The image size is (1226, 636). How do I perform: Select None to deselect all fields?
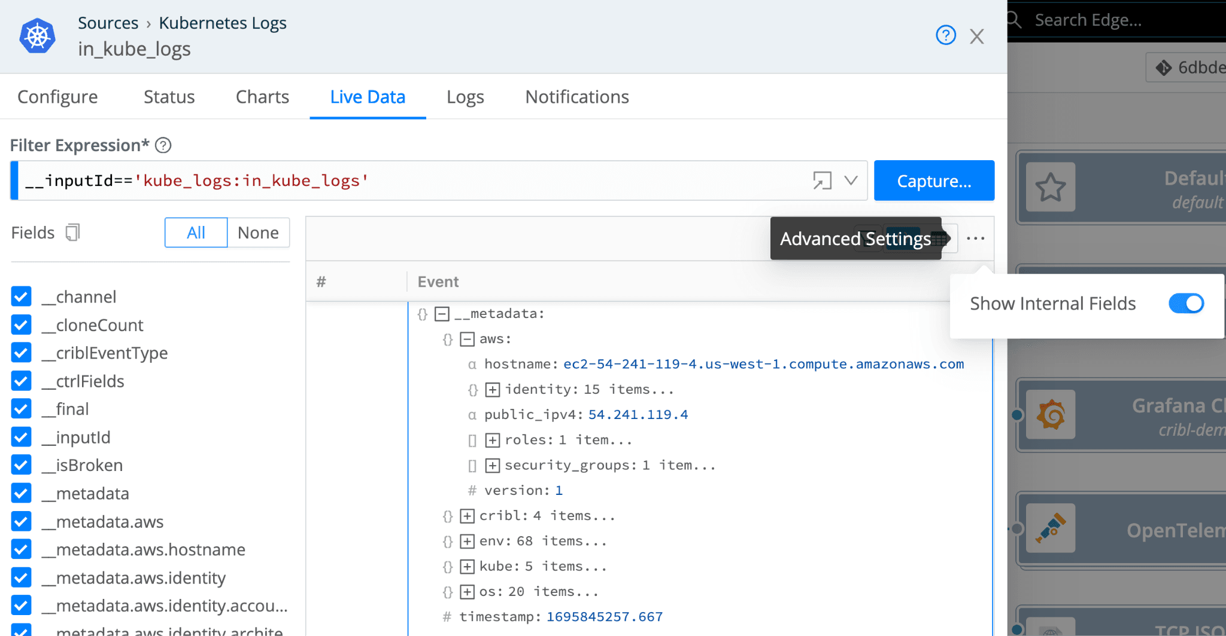258,233
